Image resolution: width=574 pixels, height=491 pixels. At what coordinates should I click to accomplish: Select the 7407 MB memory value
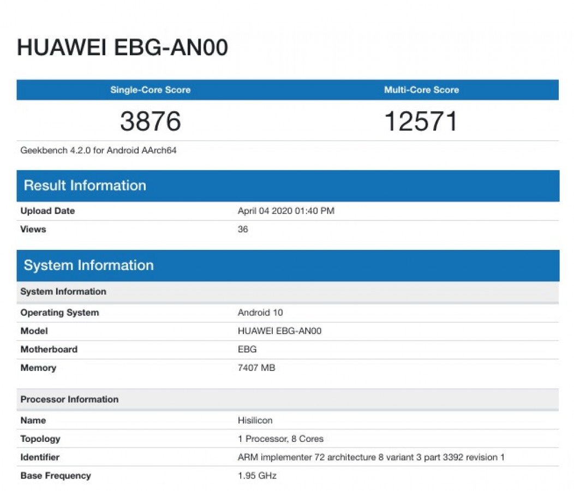[x=256, y=368]
